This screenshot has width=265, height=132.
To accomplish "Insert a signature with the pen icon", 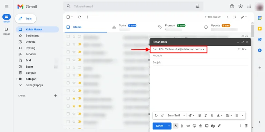I will click(x=219, y=126).
